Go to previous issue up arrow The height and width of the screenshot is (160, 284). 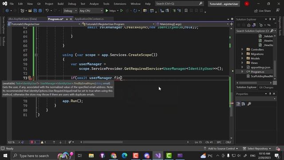(54, 142)
